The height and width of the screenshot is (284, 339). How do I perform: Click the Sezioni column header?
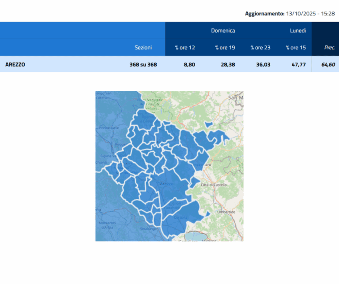[x=143, y=48]
